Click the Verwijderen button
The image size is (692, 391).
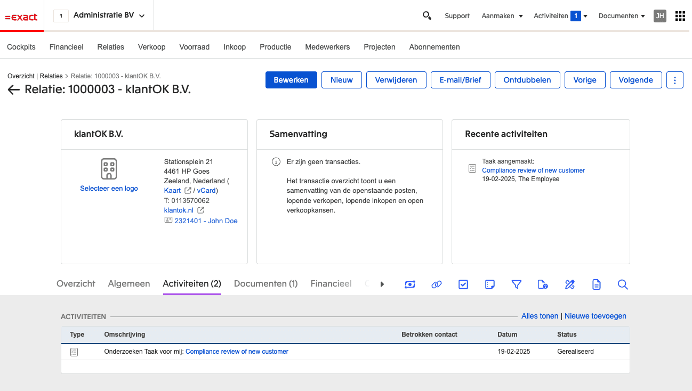(x=396, y=80)
